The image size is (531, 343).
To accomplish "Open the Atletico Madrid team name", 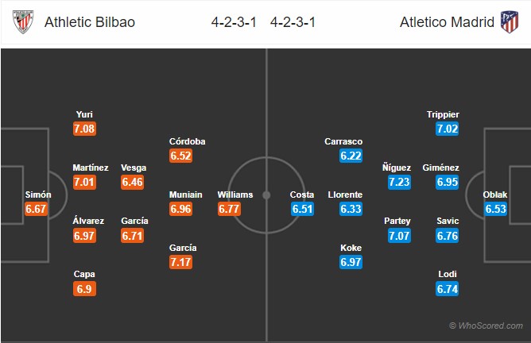I will [447, 22].
